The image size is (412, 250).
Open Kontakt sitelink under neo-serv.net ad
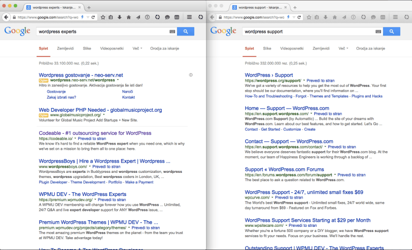coord(128,97)
